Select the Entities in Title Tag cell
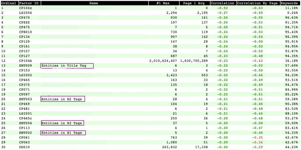301x150 pixels. click(x=67, y=66)
